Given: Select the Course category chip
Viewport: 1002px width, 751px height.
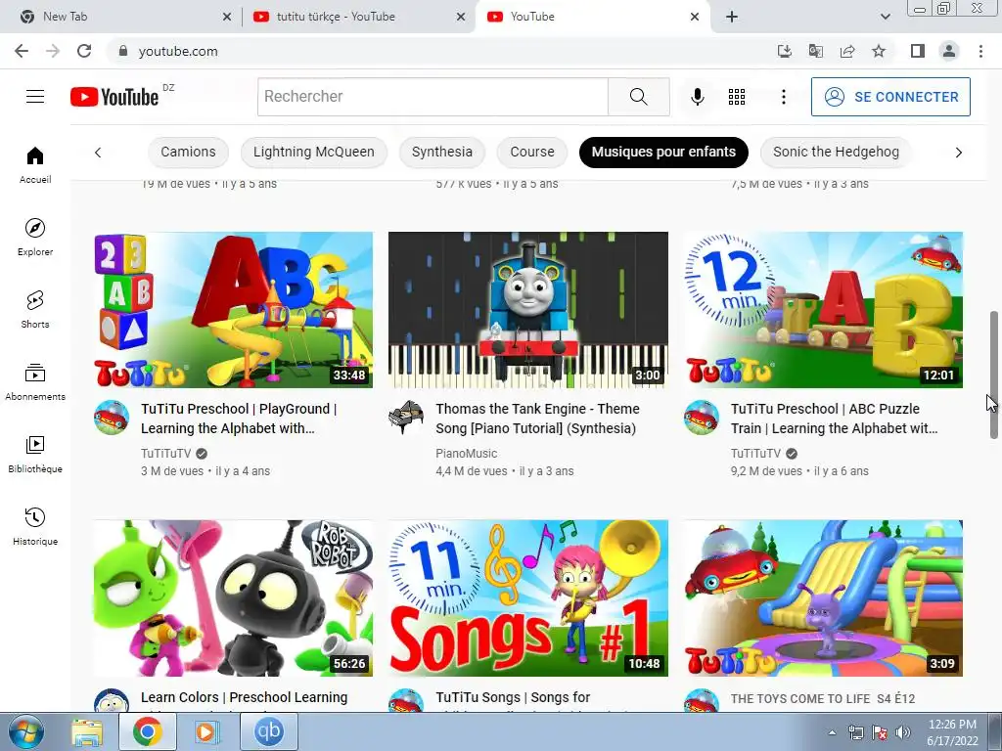Looking at the screenshot, I should coord(532,152).
